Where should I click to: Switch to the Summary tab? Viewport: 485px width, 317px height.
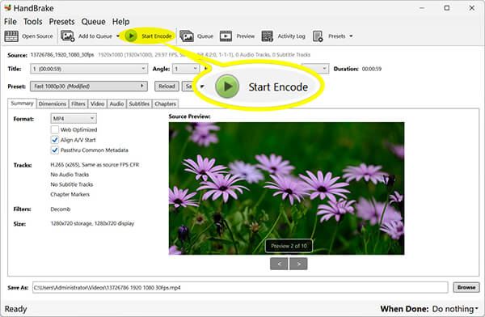tap(22, 104)
